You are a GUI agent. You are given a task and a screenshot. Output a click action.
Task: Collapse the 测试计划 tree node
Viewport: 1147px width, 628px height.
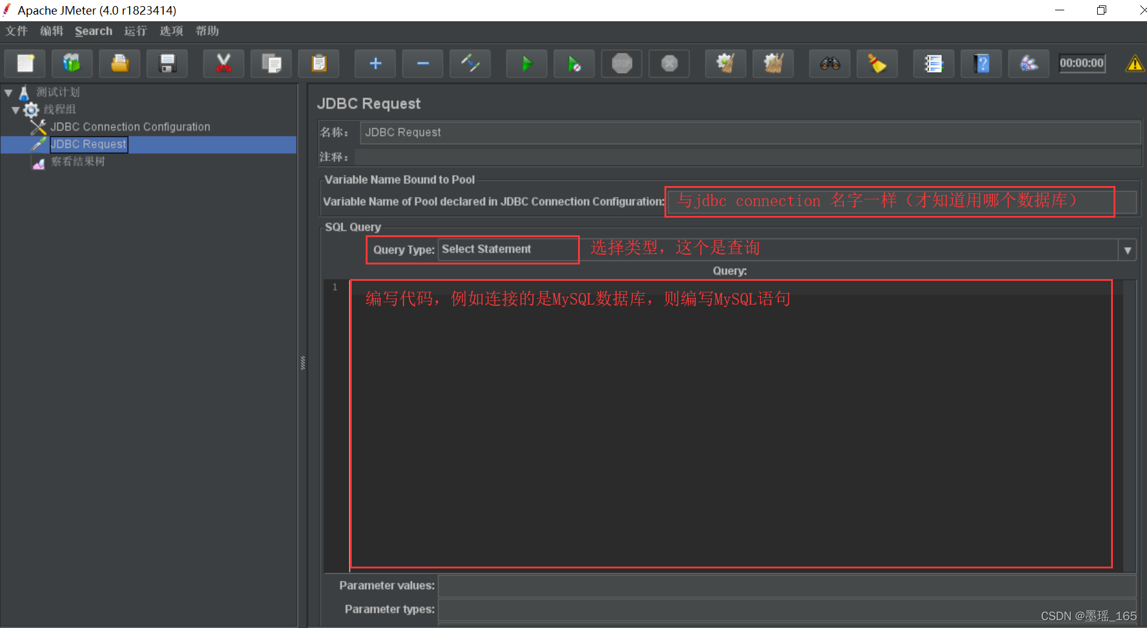click(x=9, y=92)
